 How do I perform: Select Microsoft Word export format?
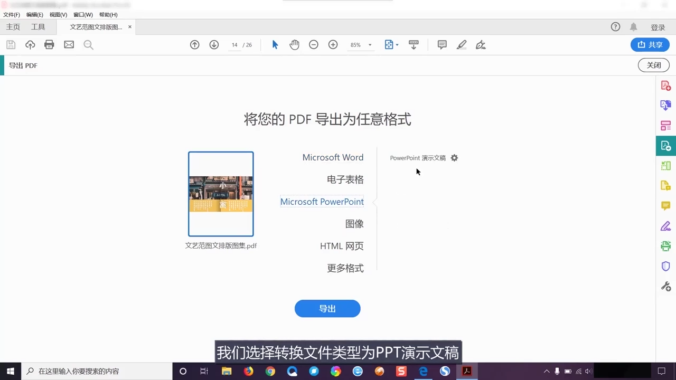[x=333, y=157]
